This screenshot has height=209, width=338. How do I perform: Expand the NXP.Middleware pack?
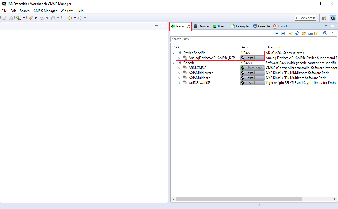(179, 73)
